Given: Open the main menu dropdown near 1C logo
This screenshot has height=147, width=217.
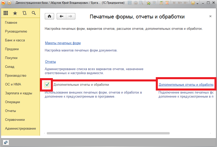Looking at the screenshot, I should tap(9, 3).
